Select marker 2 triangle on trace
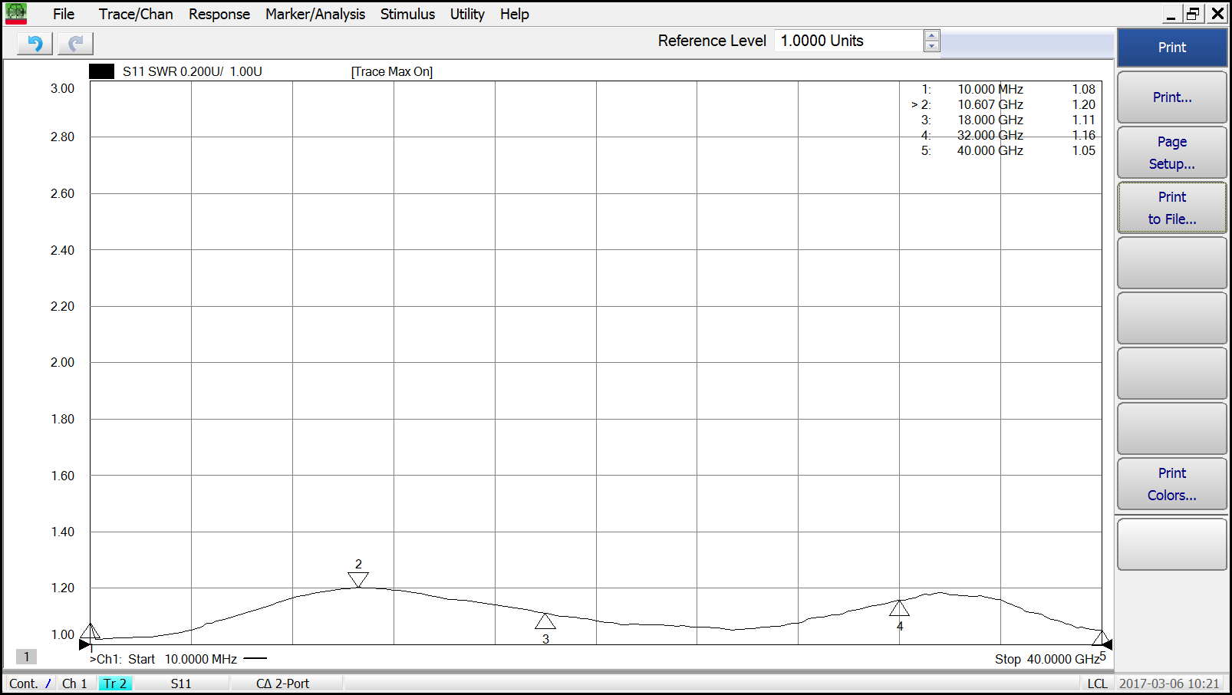Screen dimensions: 1232x695 (x=358, y=580)
